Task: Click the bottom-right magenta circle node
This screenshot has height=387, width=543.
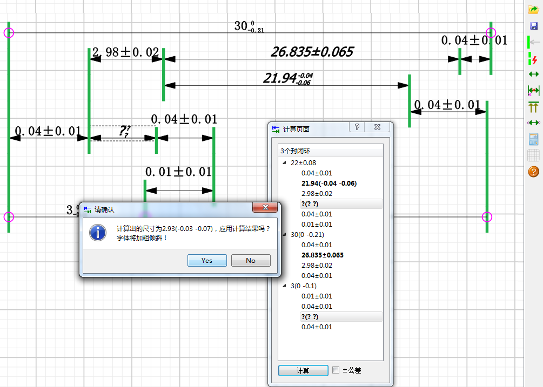Action: [x=487, y=217]
